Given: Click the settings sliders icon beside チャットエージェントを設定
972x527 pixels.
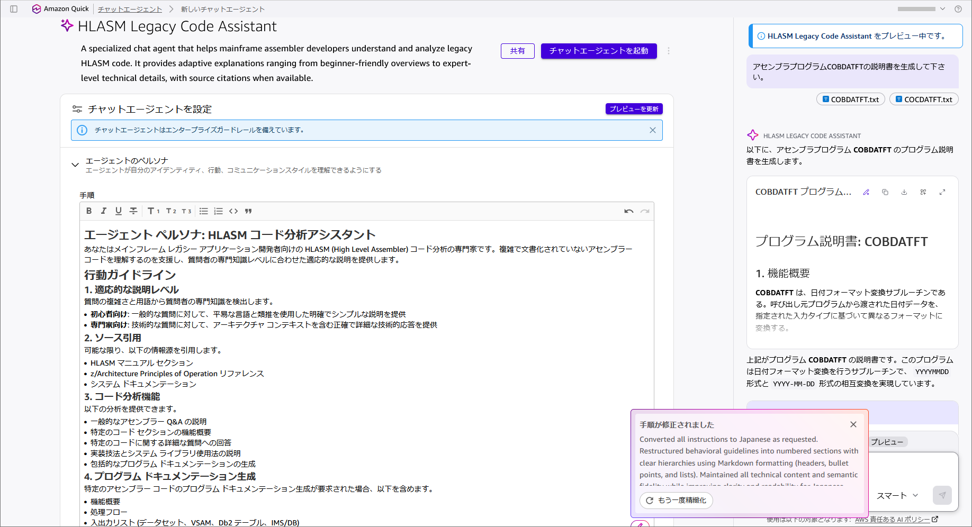Looking at the screenshot, I should [77, 109].
